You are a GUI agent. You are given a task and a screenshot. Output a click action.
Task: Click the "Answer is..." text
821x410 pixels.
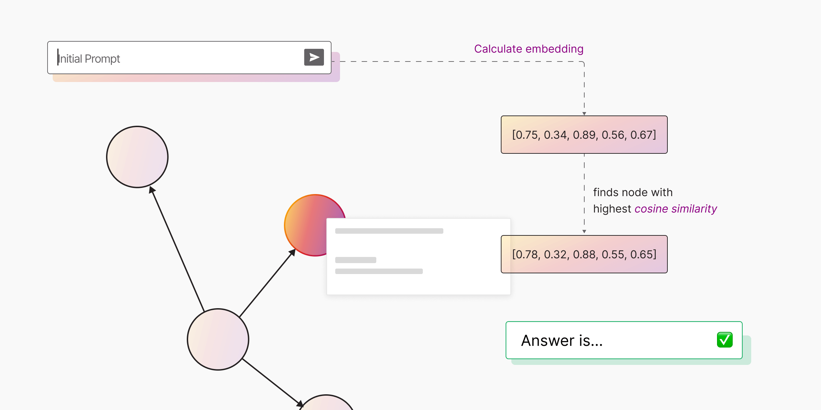pyautogui.click(x=562, y=341)
